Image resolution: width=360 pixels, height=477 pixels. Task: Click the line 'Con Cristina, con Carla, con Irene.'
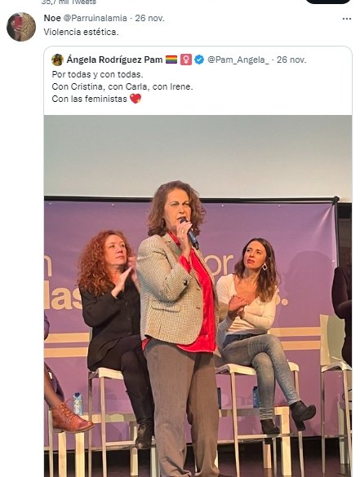pos(122,86)
